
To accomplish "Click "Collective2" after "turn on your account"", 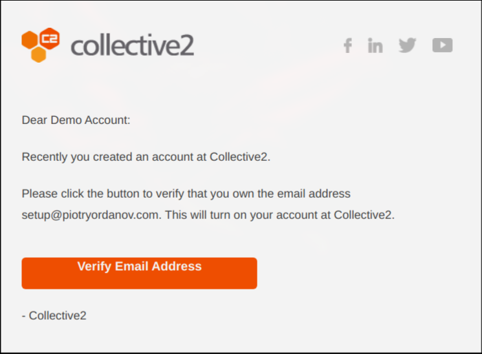I will point(363,215).
